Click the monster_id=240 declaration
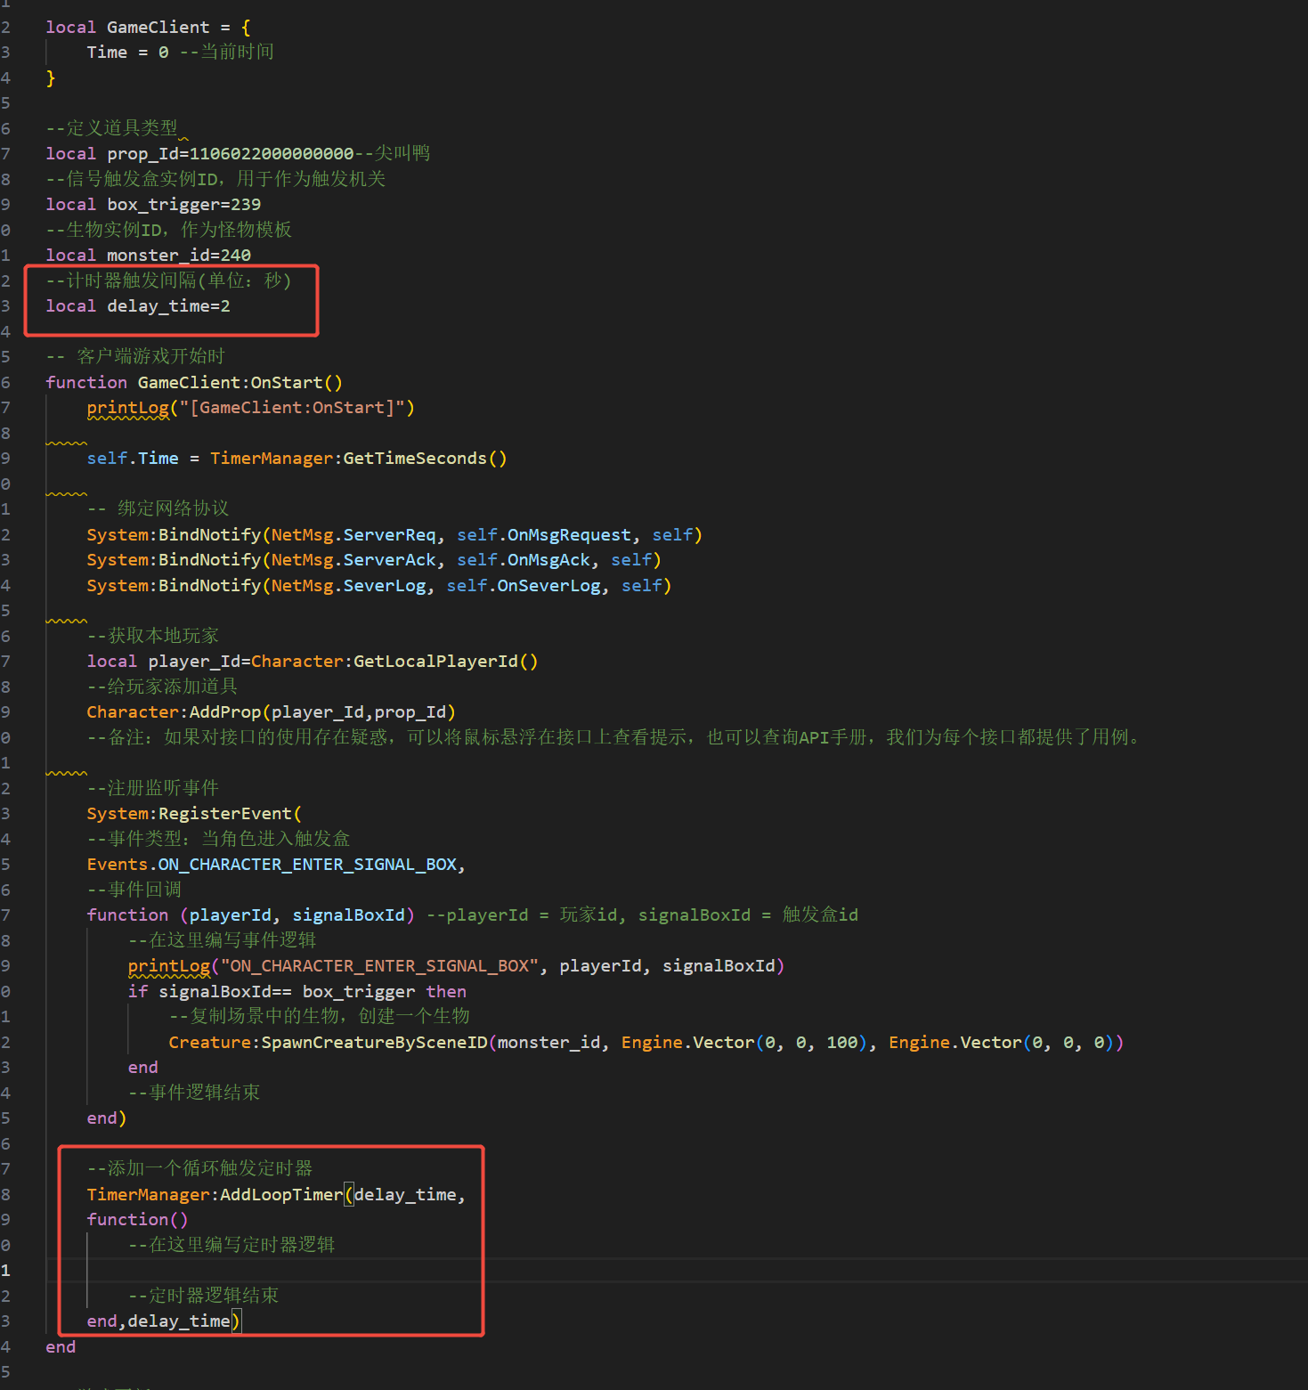Image resolution: width=1308 pixels, height=1390 pixels. click(x=178, y=256)
